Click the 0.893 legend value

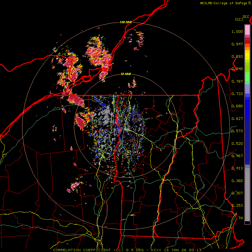237,56
